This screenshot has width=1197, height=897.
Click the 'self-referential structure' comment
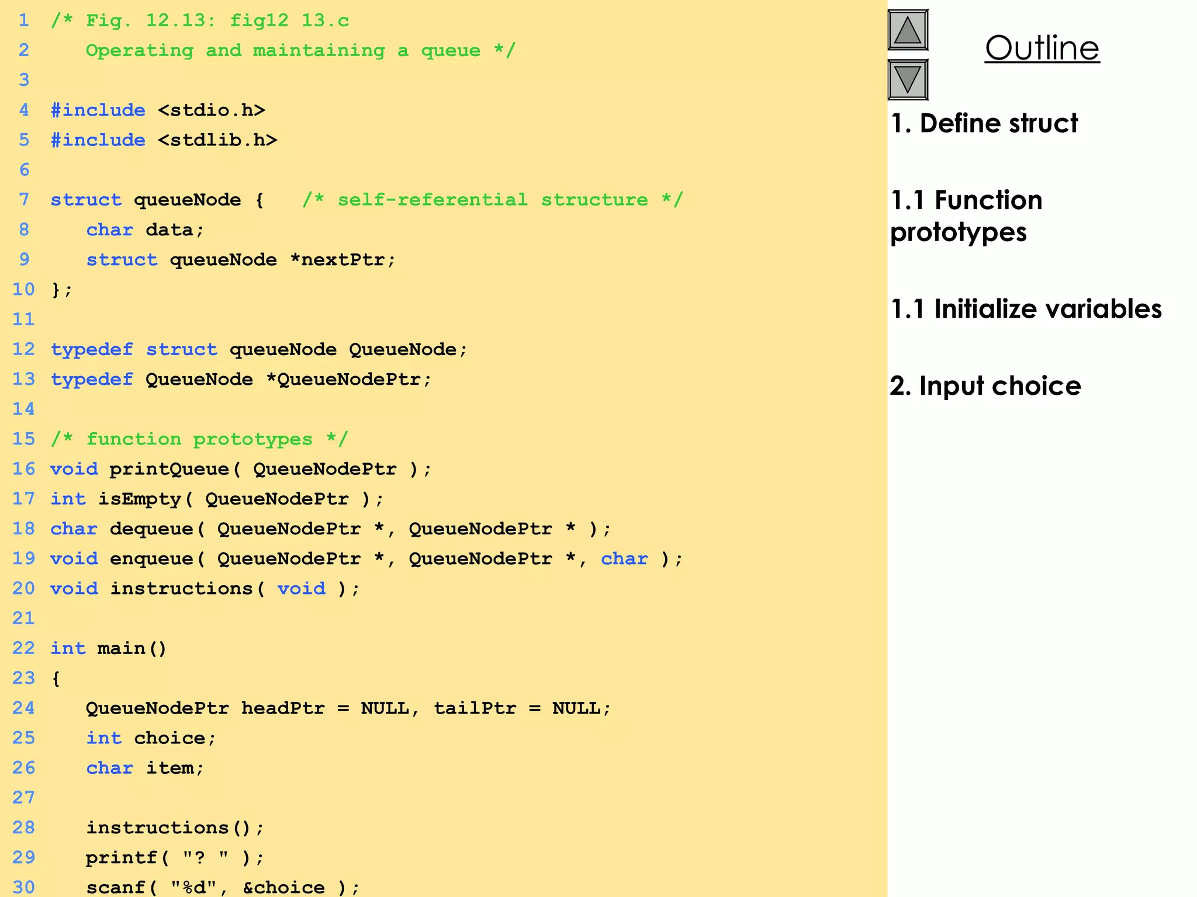(x=493, y=200)
